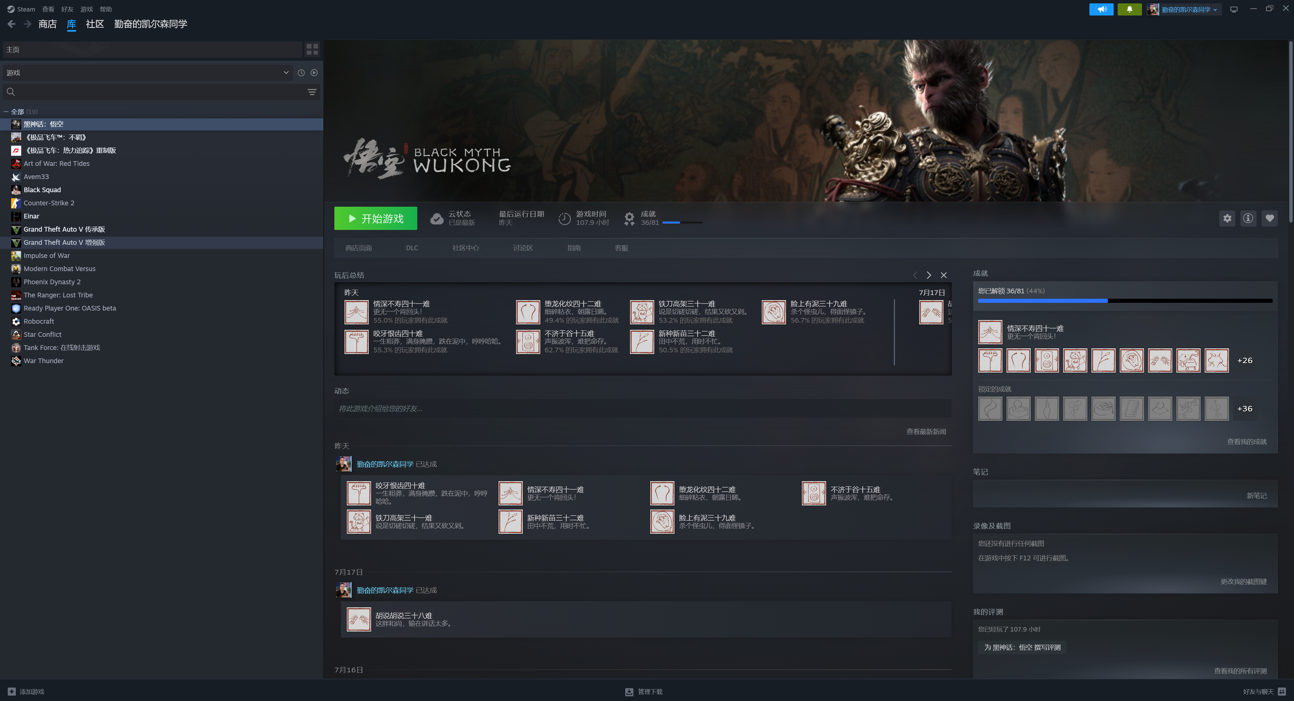Open the 商店页面 tab for Wukong
Image resolution: width=1294 pixels, height=701 pixels.
click(359, 248)
